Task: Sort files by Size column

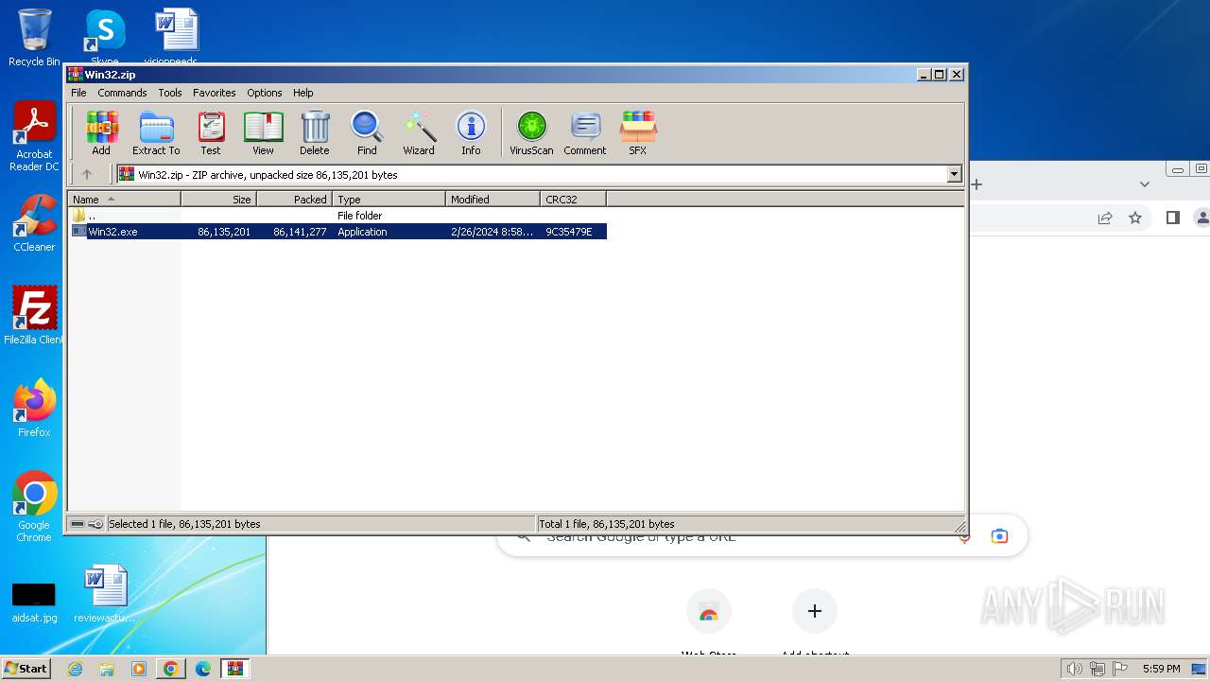Action: tap(218, 200)
